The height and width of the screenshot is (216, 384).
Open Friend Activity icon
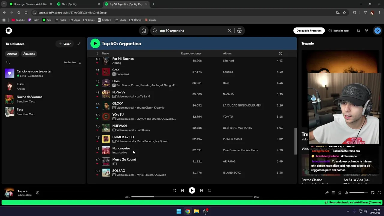pos(366,31)
